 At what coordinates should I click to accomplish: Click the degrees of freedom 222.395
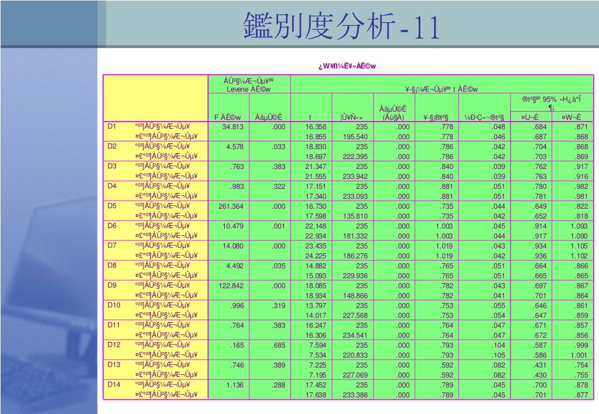355,157
